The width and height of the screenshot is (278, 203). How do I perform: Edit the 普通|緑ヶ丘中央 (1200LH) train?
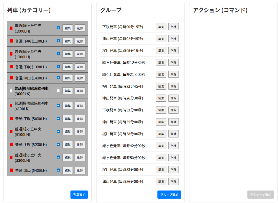pyautogui.click(x=68, y=54)
